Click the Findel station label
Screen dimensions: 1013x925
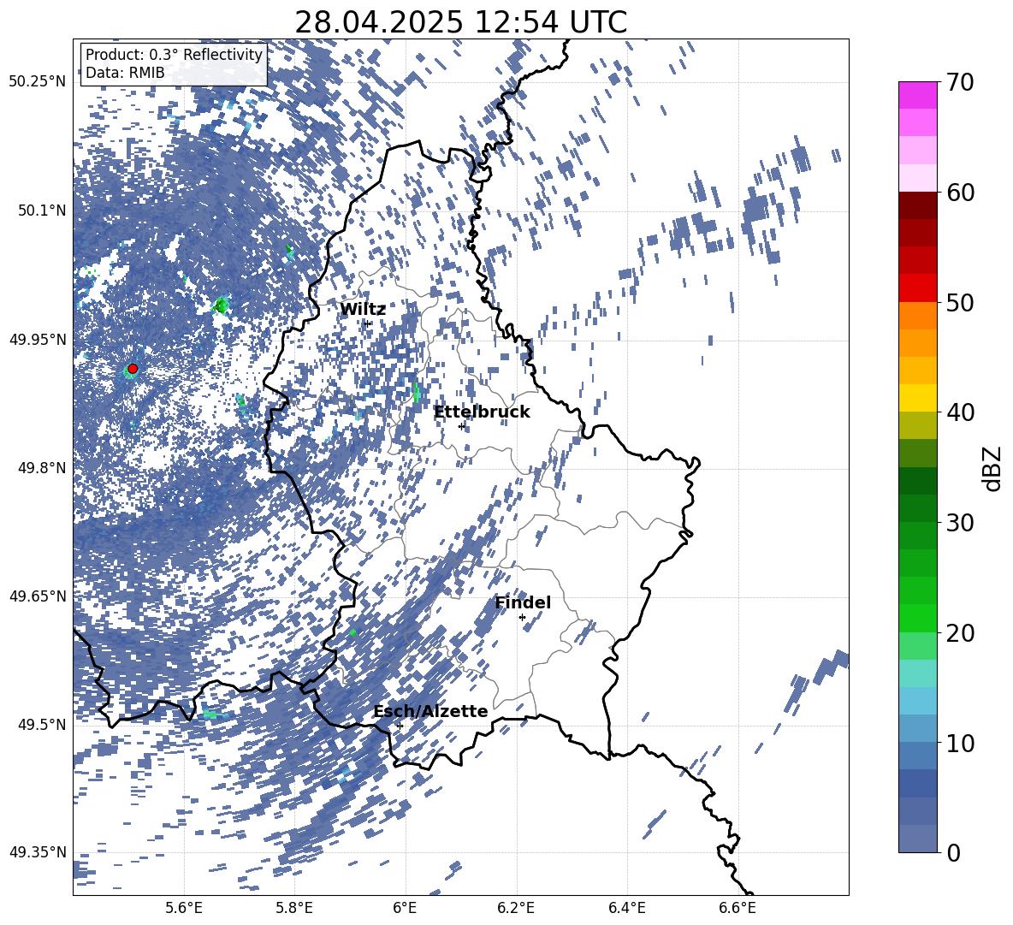[523, 603]
